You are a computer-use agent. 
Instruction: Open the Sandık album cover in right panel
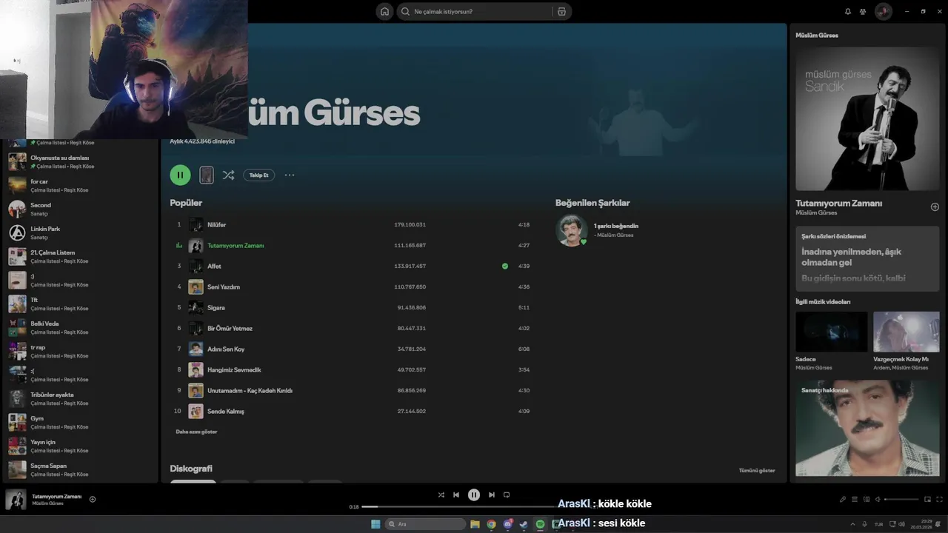867,119
